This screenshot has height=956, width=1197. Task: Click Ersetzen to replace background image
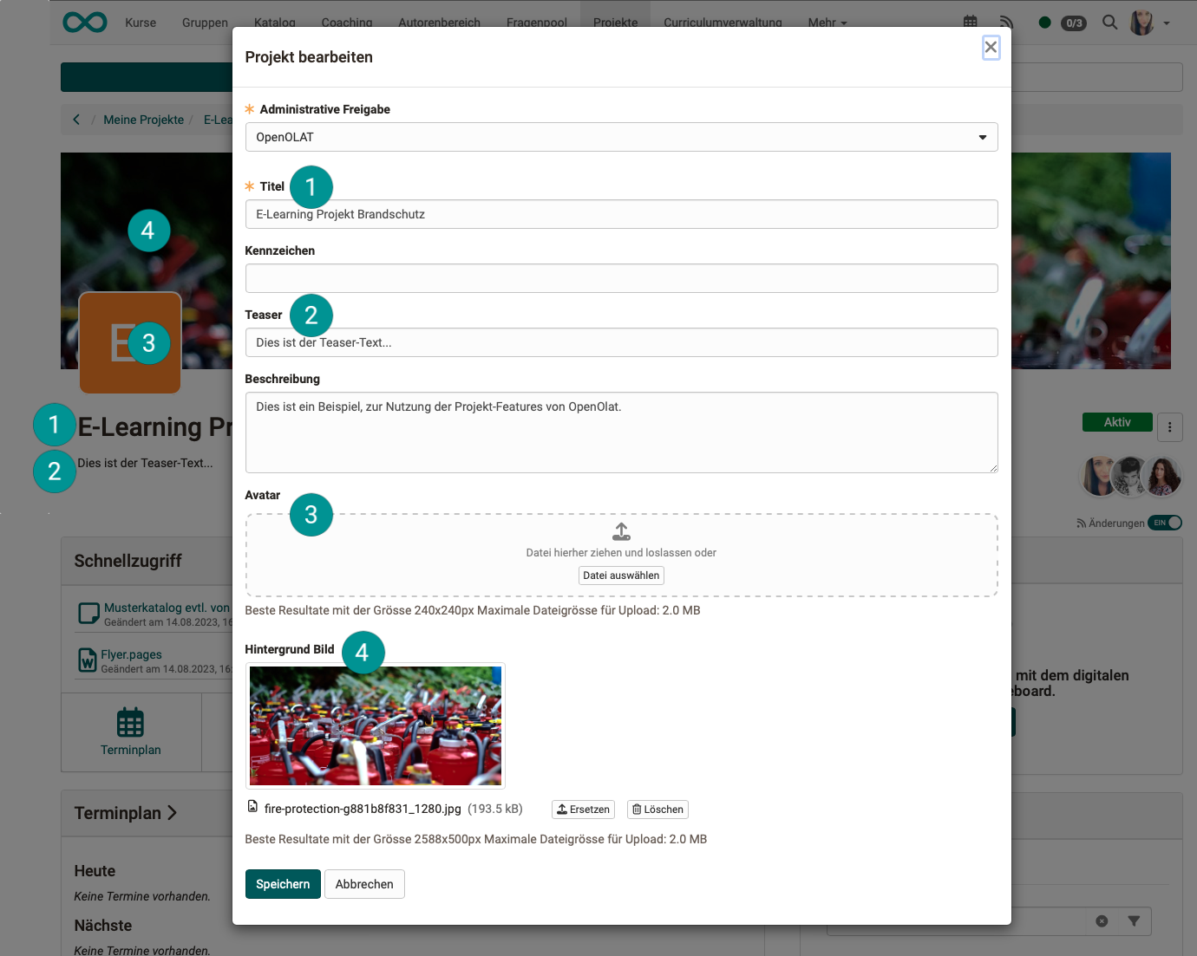click(x=583, y=810)
